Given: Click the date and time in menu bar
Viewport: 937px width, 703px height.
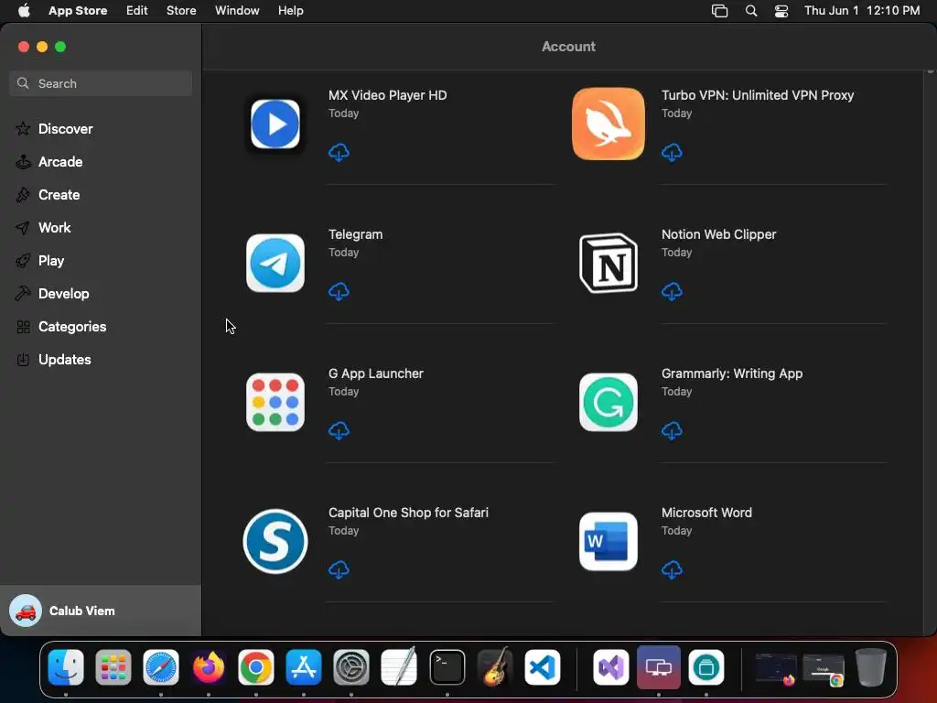Looking at the screenshot, I should click(x=862, y=11).
